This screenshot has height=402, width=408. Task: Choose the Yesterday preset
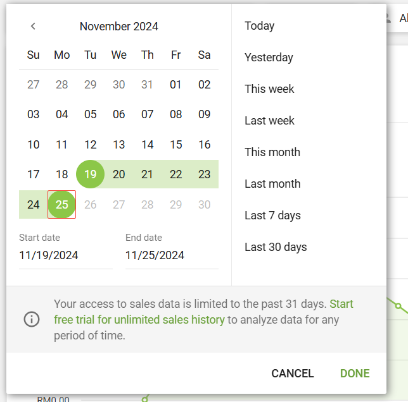pyautogui.click(x=269, y=58)
